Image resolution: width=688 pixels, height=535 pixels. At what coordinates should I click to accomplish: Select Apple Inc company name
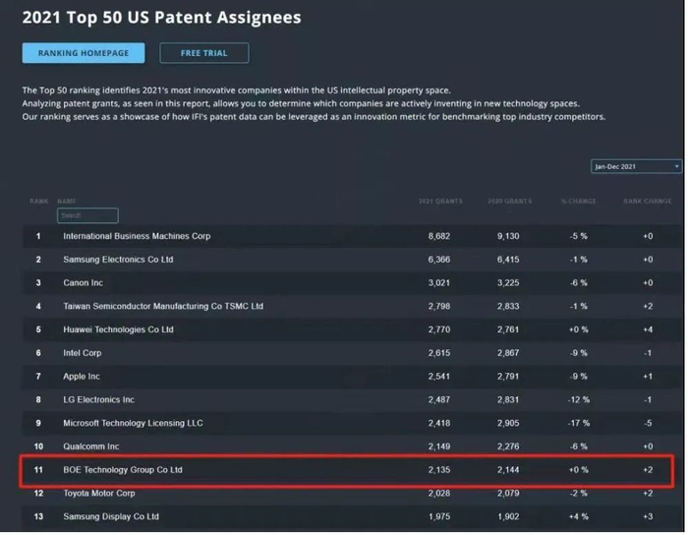[82, 376]
